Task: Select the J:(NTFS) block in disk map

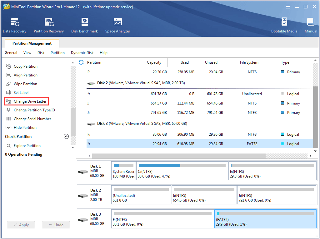Action: pyautogui.click(x=277, y=195)
